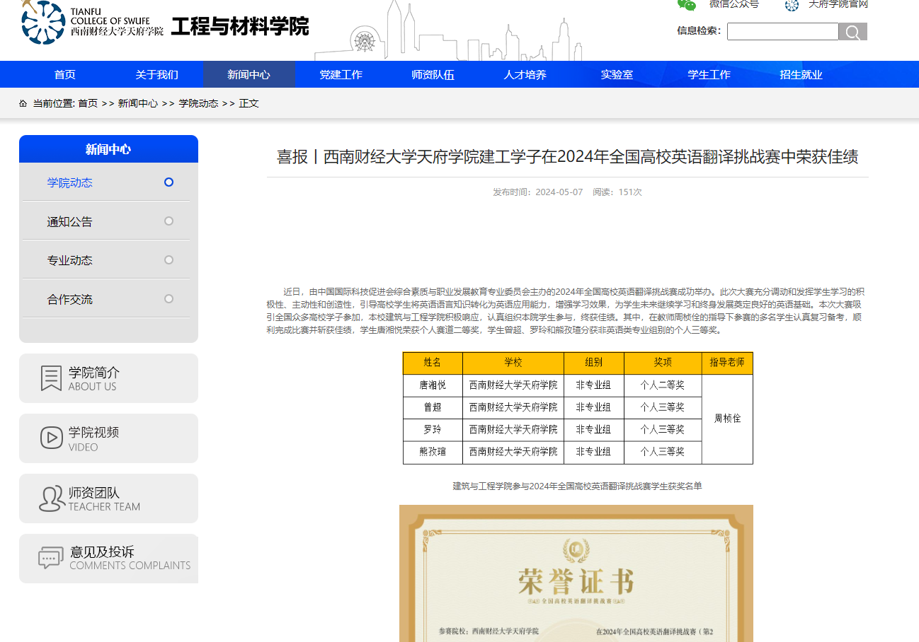Image resolution: width=919 pixels, height=642 pixels.
Task: Open 师资队伍 navigation item
Action: 433,74
